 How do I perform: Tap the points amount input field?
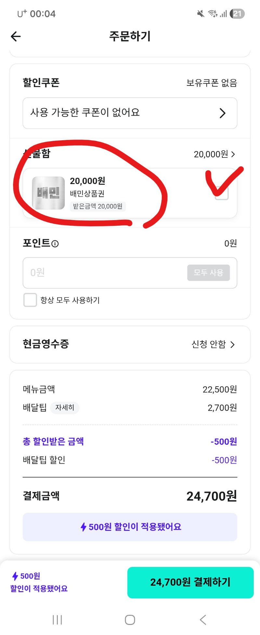[x=104, y=273]
